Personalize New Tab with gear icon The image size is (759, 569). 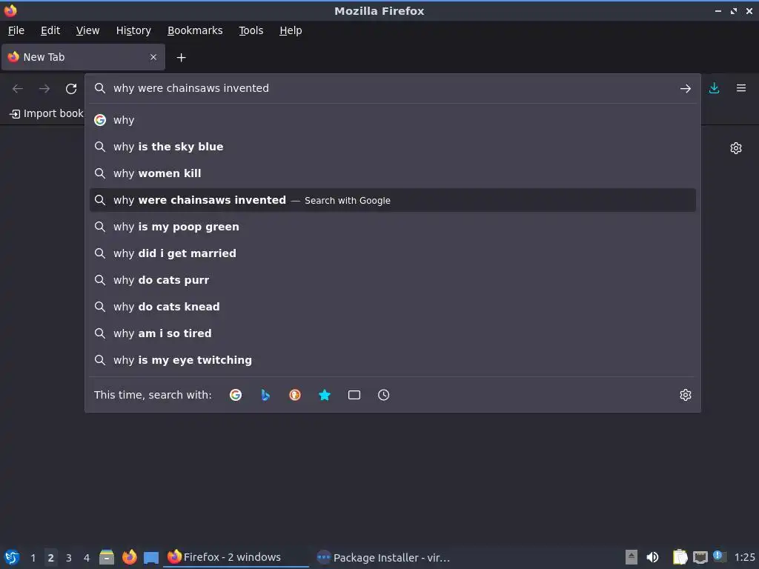tap(736, 148)
